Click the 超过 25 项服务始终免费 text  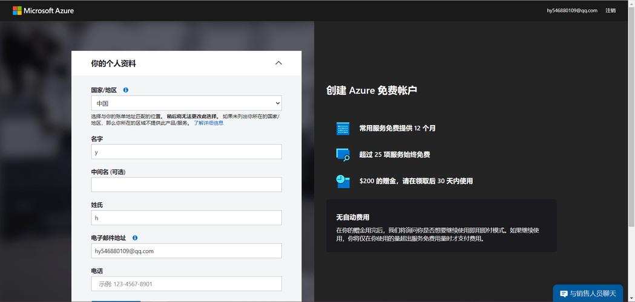pos(395,155)
